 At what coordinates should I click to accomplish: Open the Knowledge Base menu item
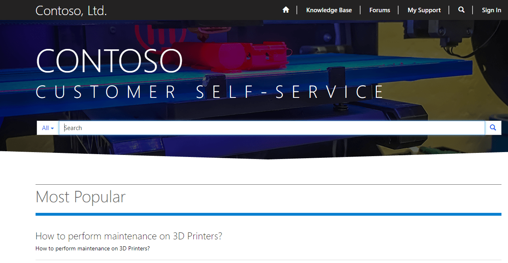[x=329, y=10]
